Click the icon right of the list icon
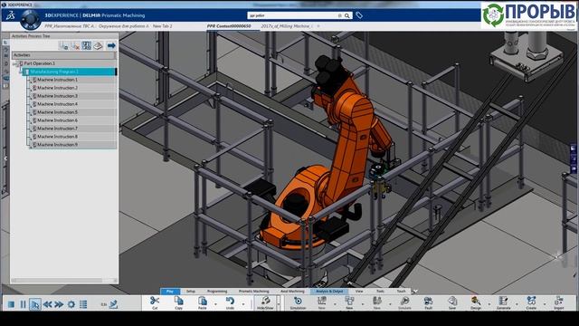 pyautogui.click(x=113, y=304)
